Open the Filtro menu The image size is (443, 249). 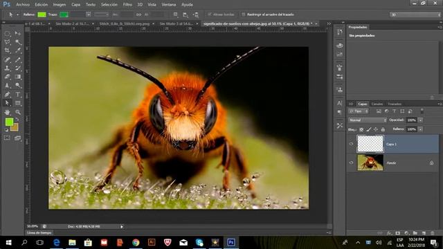click(127, 5)
